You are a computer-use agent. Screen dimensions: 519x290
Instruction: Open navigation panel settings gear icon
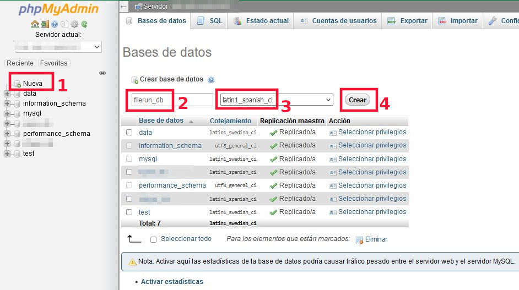[x=74, y=24]
